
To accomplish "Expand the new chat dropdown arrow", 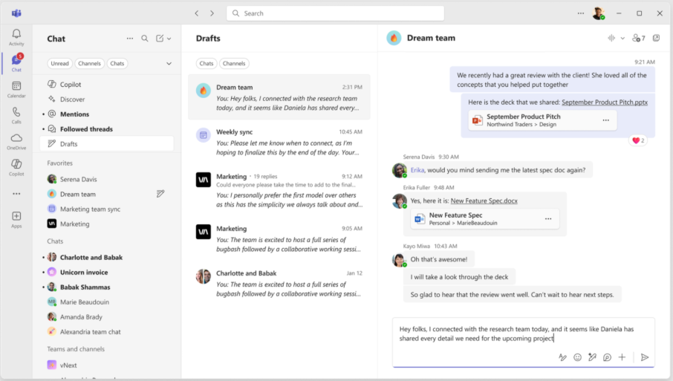I will (x=169, y=39).
